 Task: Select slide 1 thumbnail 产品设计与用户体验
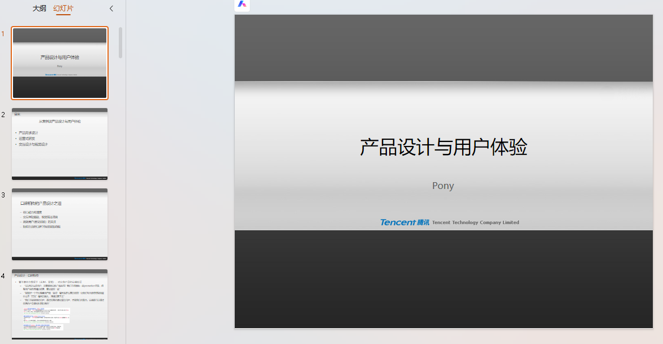[59, 63]
